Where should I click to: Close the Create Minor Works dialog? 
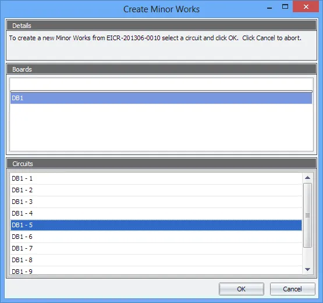306,7
